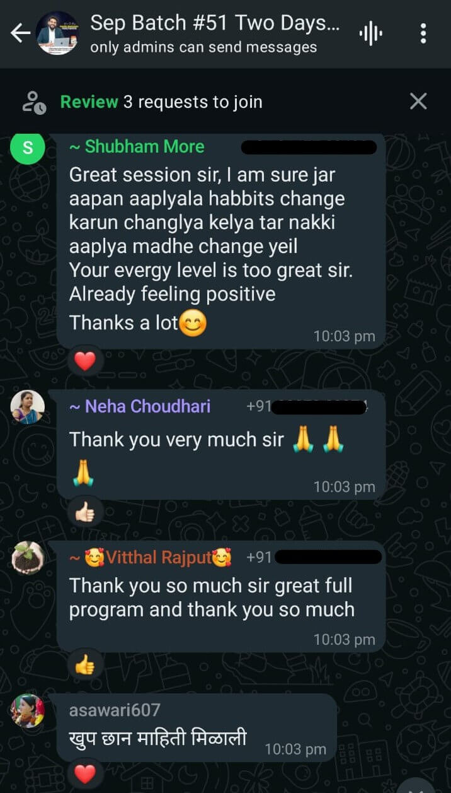Image resolution: width=451 pixels, height=793 pixels.
Task: View thumbs-up reaction on Vitthal's message
Action: pos(85,664)
